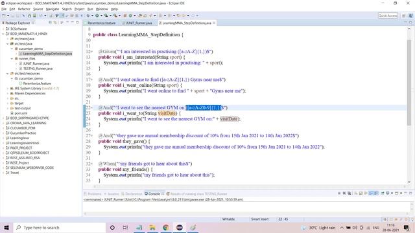Open Chrome from the taskbar
Viewport: 415px width, 233px height.
[166, 227]
